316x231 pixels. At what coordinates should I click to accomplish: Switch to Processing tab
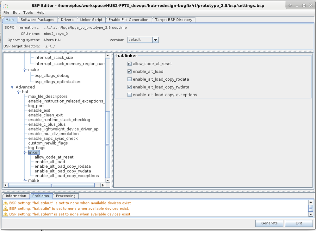(66, 196)
